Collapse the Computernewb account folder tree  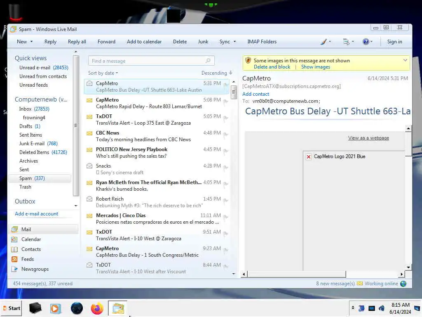point(41,99)
